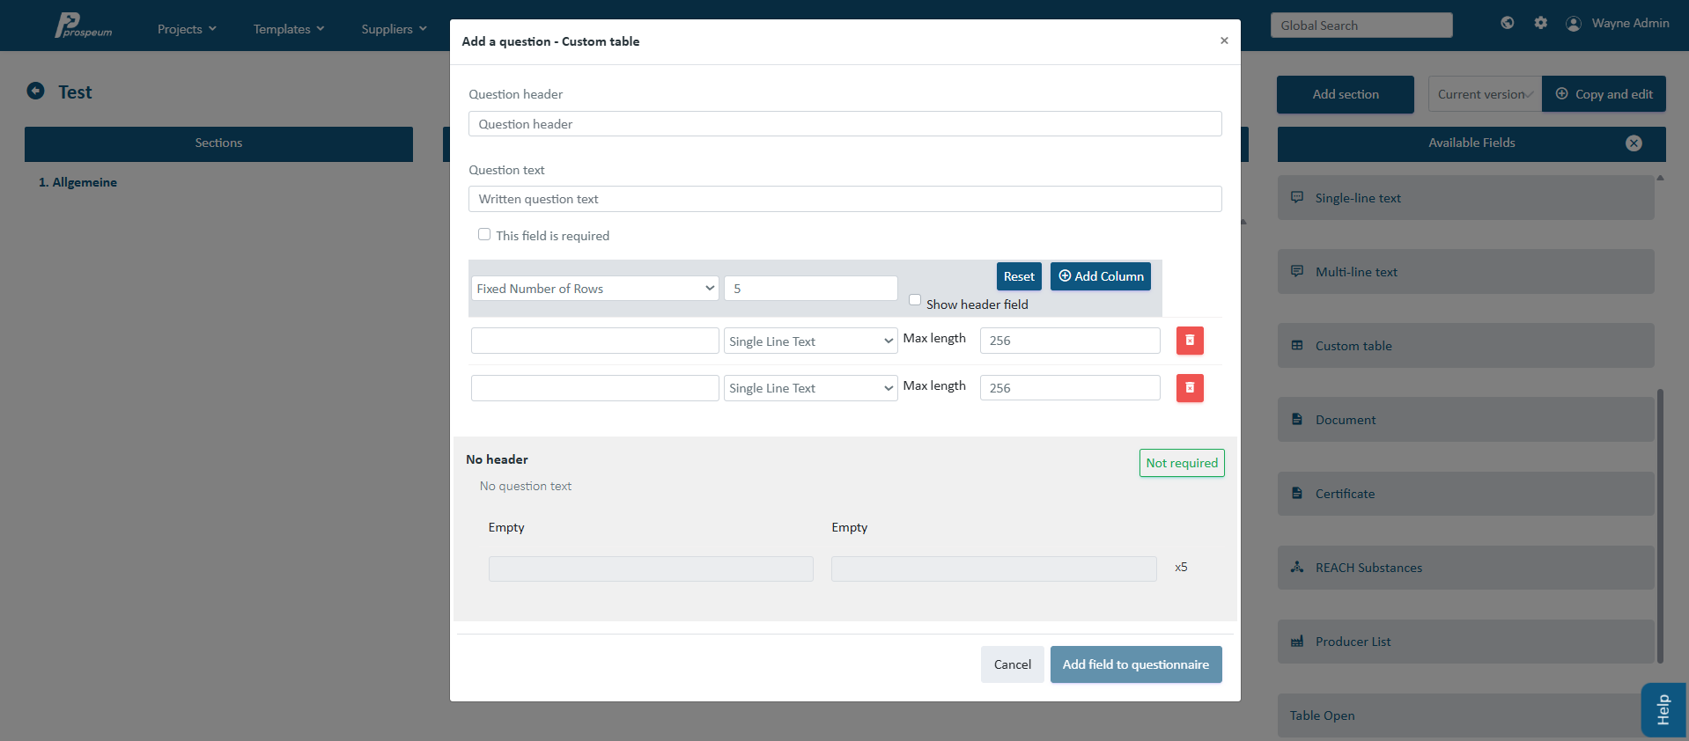This screenshot has width=1689, height=741.
Task: Toggle This field is required checkbox
Action: (484, 234)
